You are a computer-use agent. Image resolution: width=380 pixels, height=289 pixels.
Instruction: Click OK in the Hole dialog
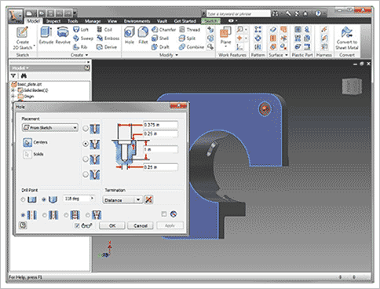tap(112, 225)
